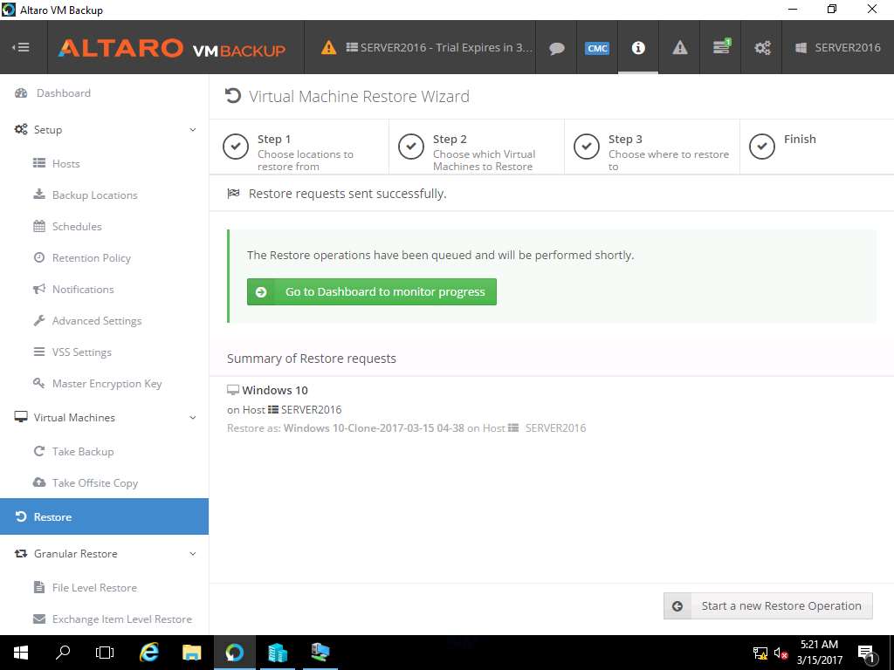Image resolution: width=894 pixels, height=670 pixels.
Task: Open the alerts triangle icon in header
Action: point(679,48)
